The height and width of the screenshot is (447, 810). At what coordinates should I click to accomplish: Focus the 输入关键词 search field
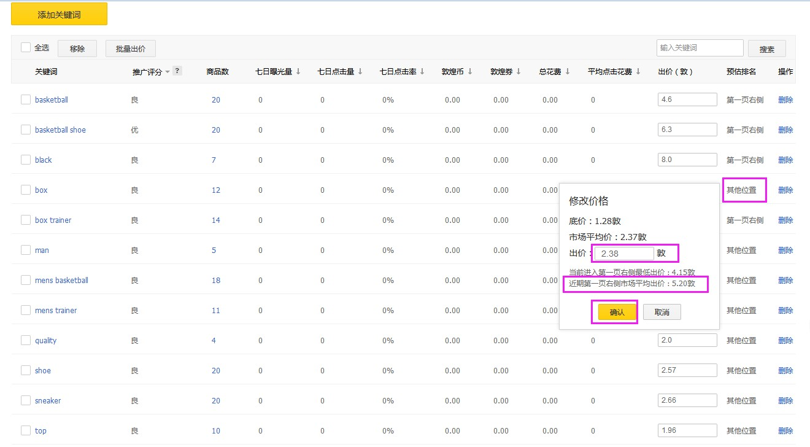click(700, 48)
